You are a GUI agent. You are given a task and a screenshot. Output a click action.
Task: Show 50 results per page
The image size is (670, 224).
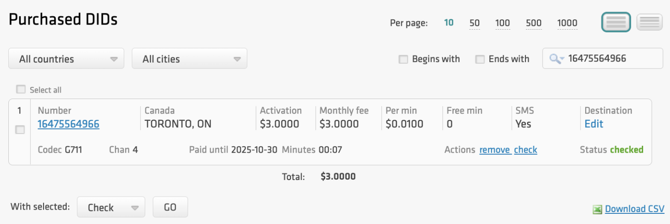tap(474, 23)
